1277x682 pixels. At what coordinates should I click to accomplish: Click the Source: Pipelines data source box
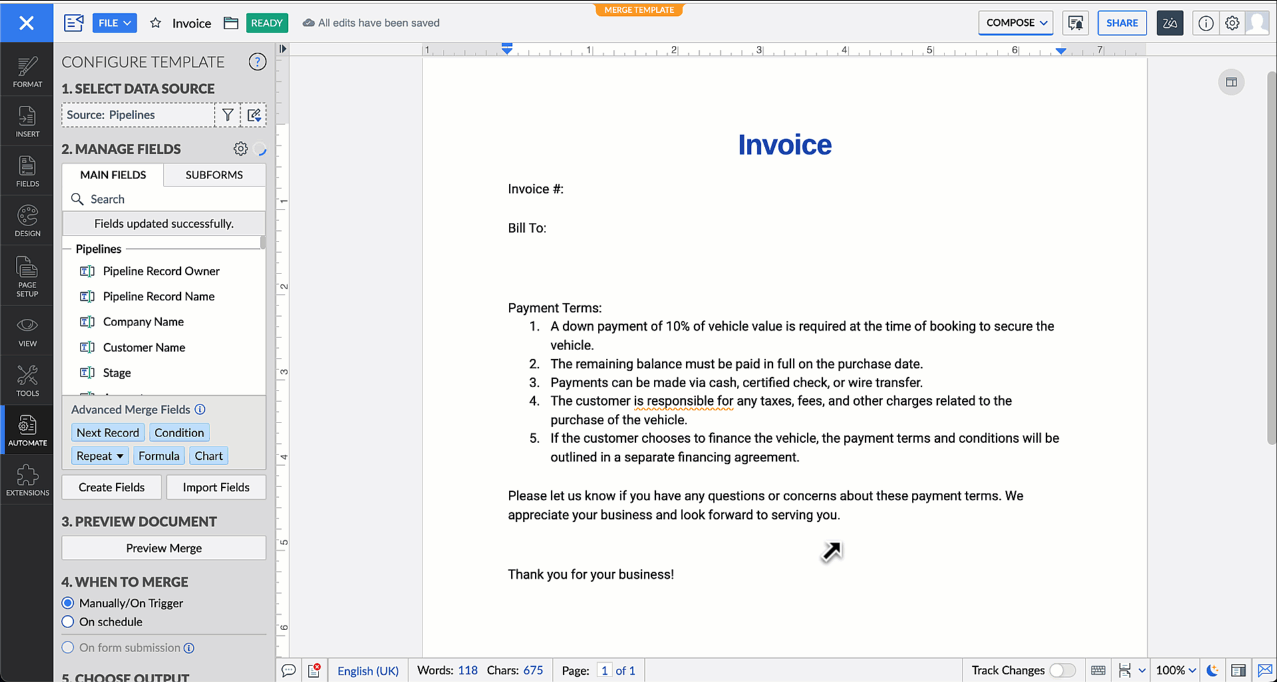(x=138, y=115)
